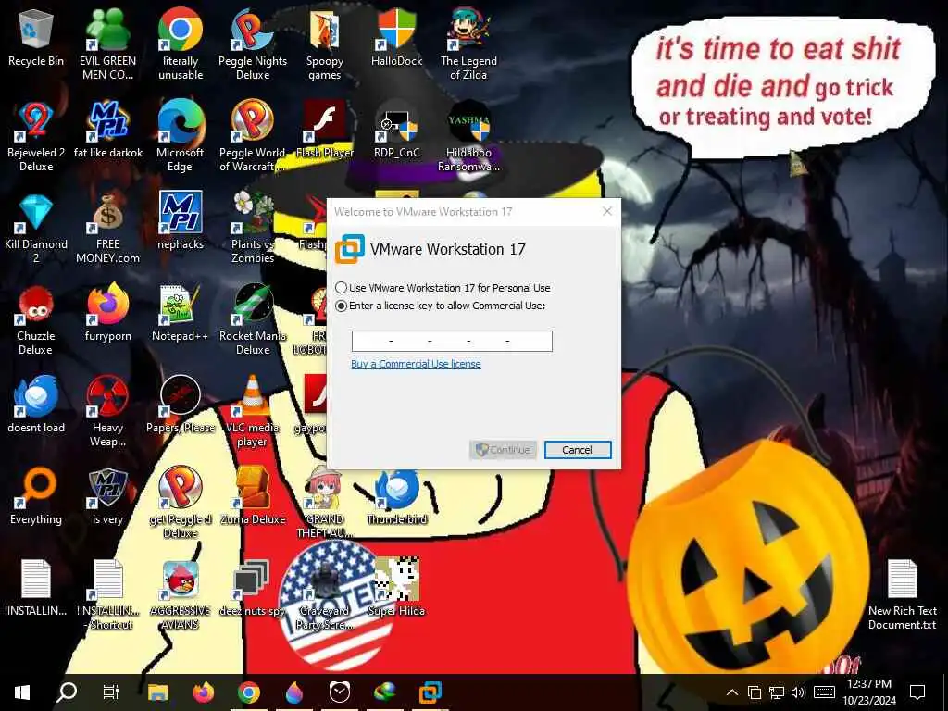Select the Notepad++ desktop icon
Viewport: 948px width, 711px height.
[181, 313]
